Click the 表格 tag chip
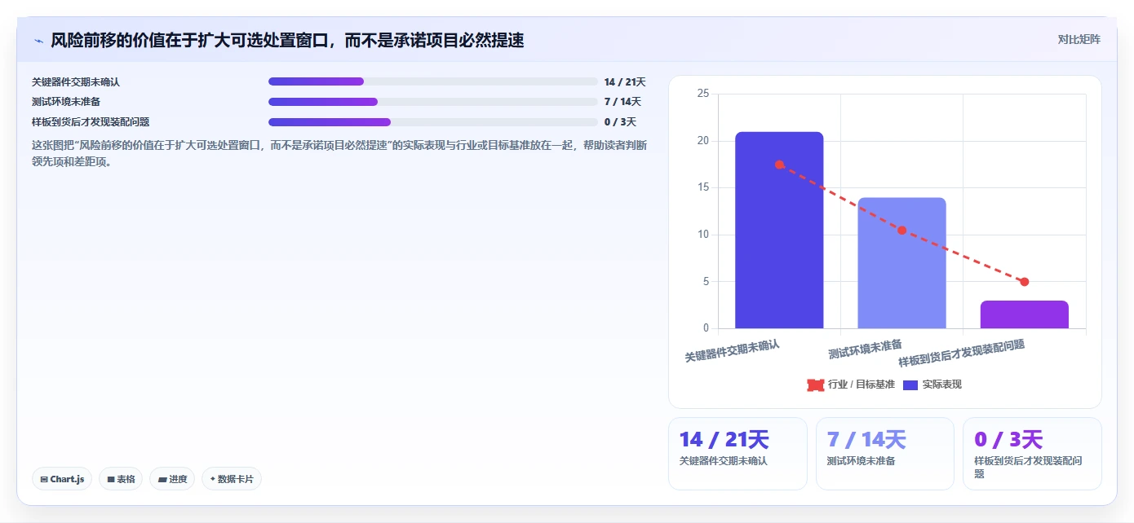 [x=121, y=479]
